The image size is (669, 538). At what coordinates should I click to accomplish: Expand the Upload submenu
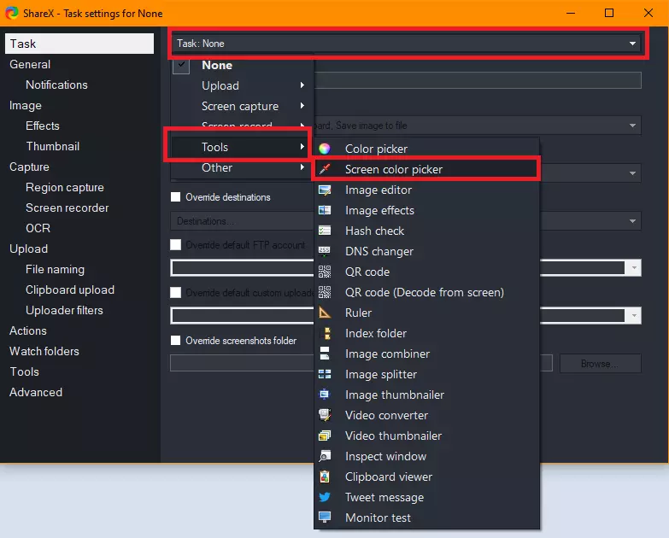coord(243,85)
